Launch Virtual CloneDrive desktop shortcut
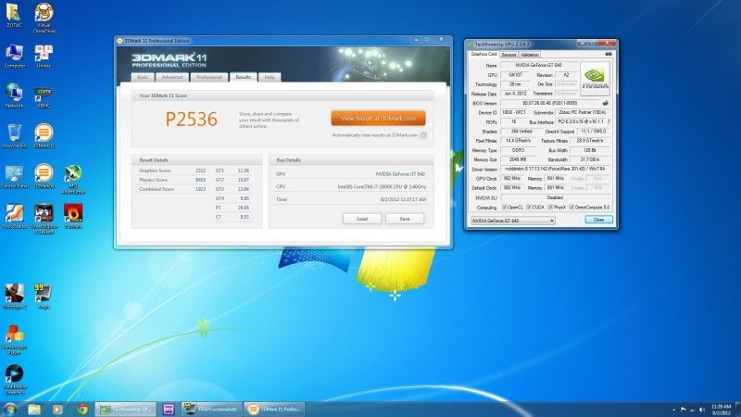Screen dimensions: 741x417 pyautogui.click(x=44, y=18)
